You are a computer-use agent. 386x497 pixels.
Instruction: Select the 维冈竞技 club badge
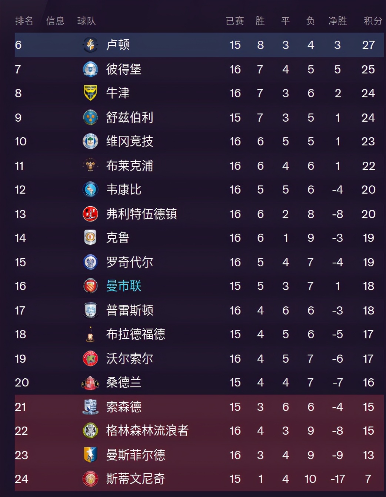[x=90, y=141]
